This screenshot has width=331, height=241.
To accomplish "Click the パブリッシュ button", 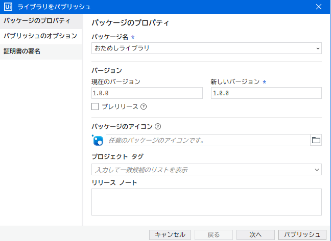I will [x=302, y=235].
